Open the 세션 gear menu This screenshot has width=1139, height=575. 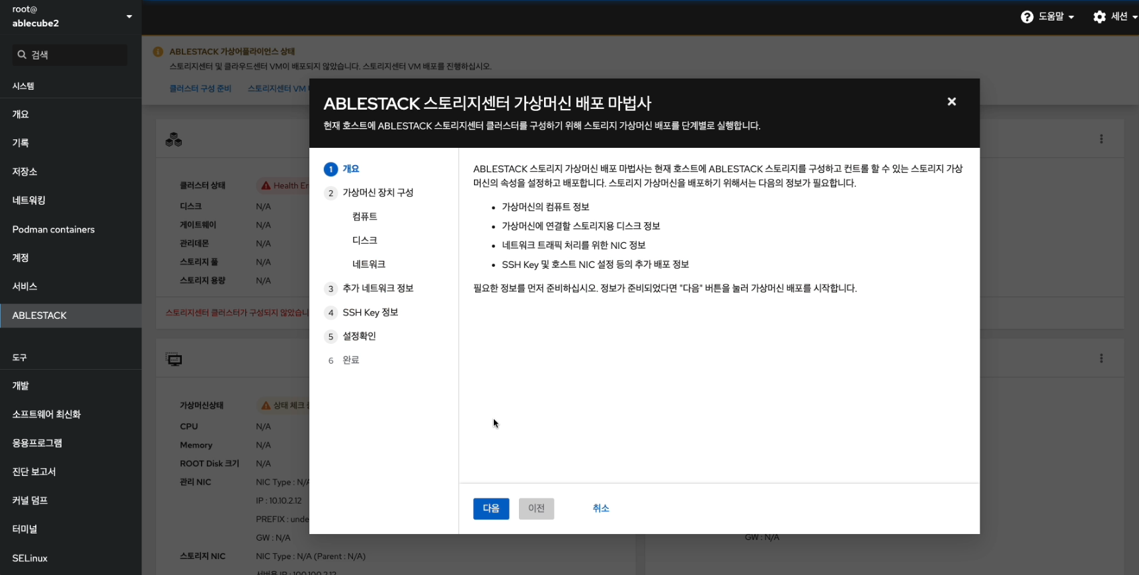(x=1115, y=17)
